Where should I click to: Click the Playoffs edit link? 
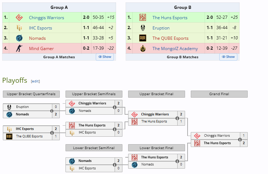coord(35,81)
